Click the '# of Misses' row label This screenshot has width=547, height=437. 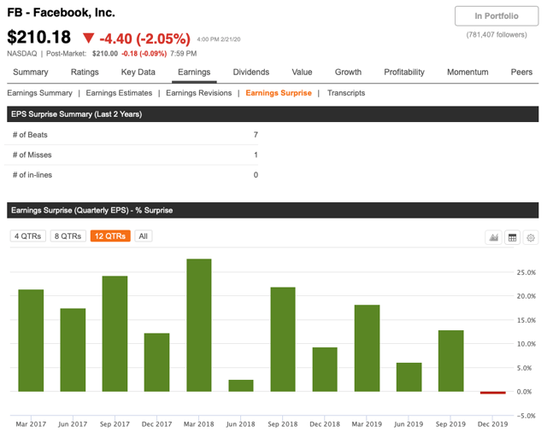click(x=32, y=155)
